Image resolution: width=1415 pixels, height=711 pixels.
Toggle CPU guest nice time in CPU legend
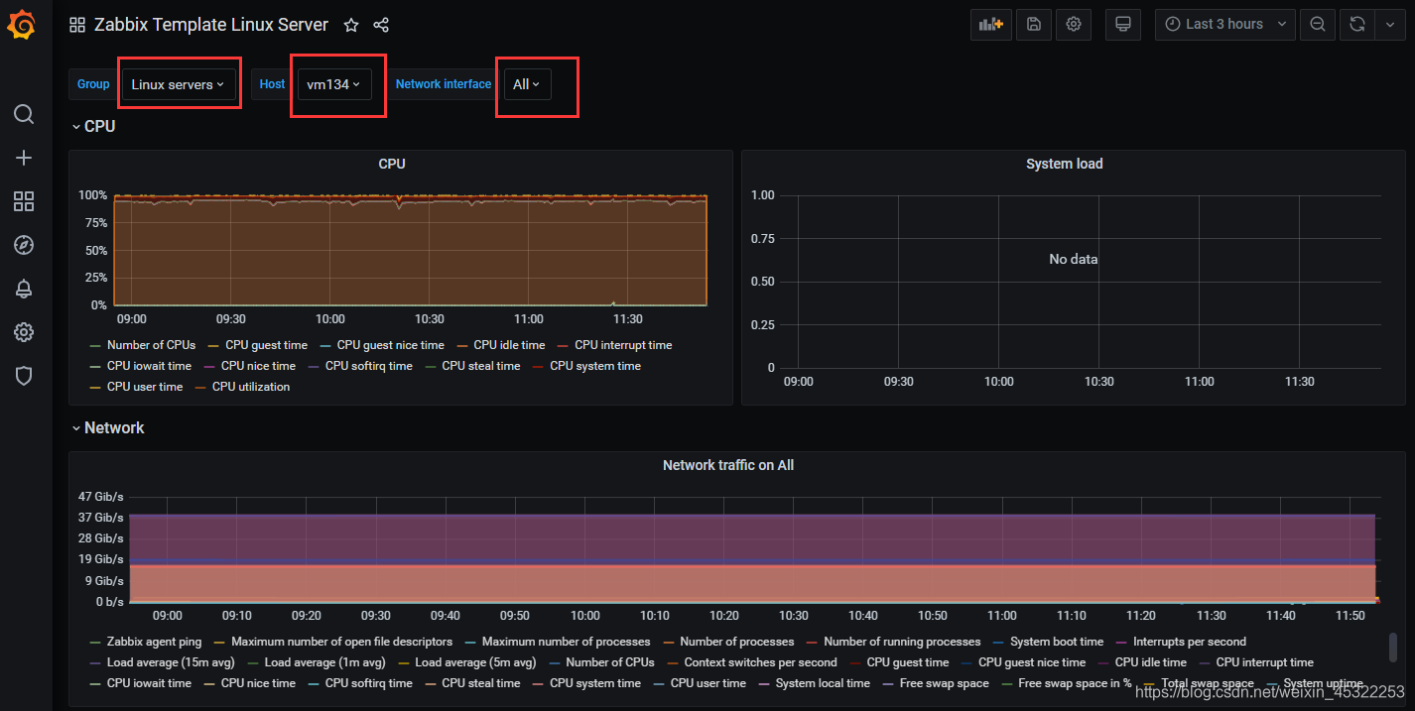click(390, 345)
